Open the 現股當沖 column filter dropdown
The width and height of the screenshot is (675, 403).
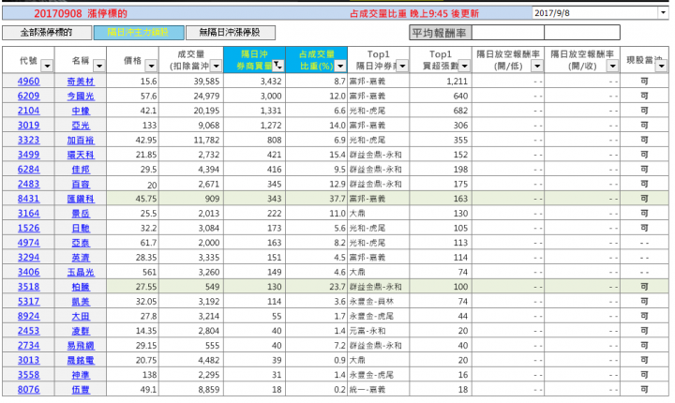[x=661, y=66]
